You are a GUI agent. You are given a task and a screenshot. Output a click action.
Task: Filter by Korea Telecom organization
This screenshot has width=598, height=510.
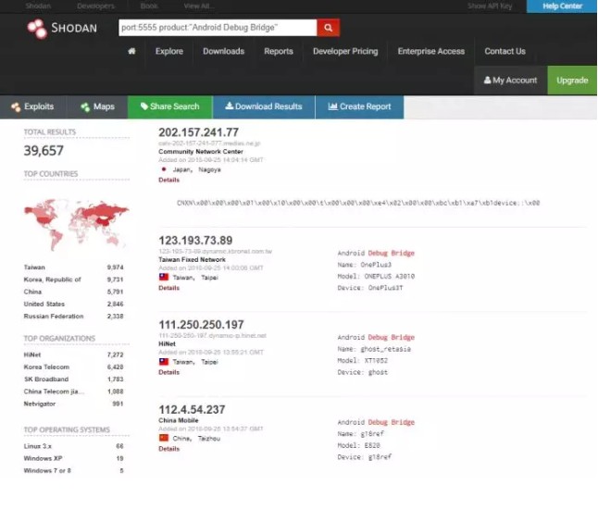(46, 366)
